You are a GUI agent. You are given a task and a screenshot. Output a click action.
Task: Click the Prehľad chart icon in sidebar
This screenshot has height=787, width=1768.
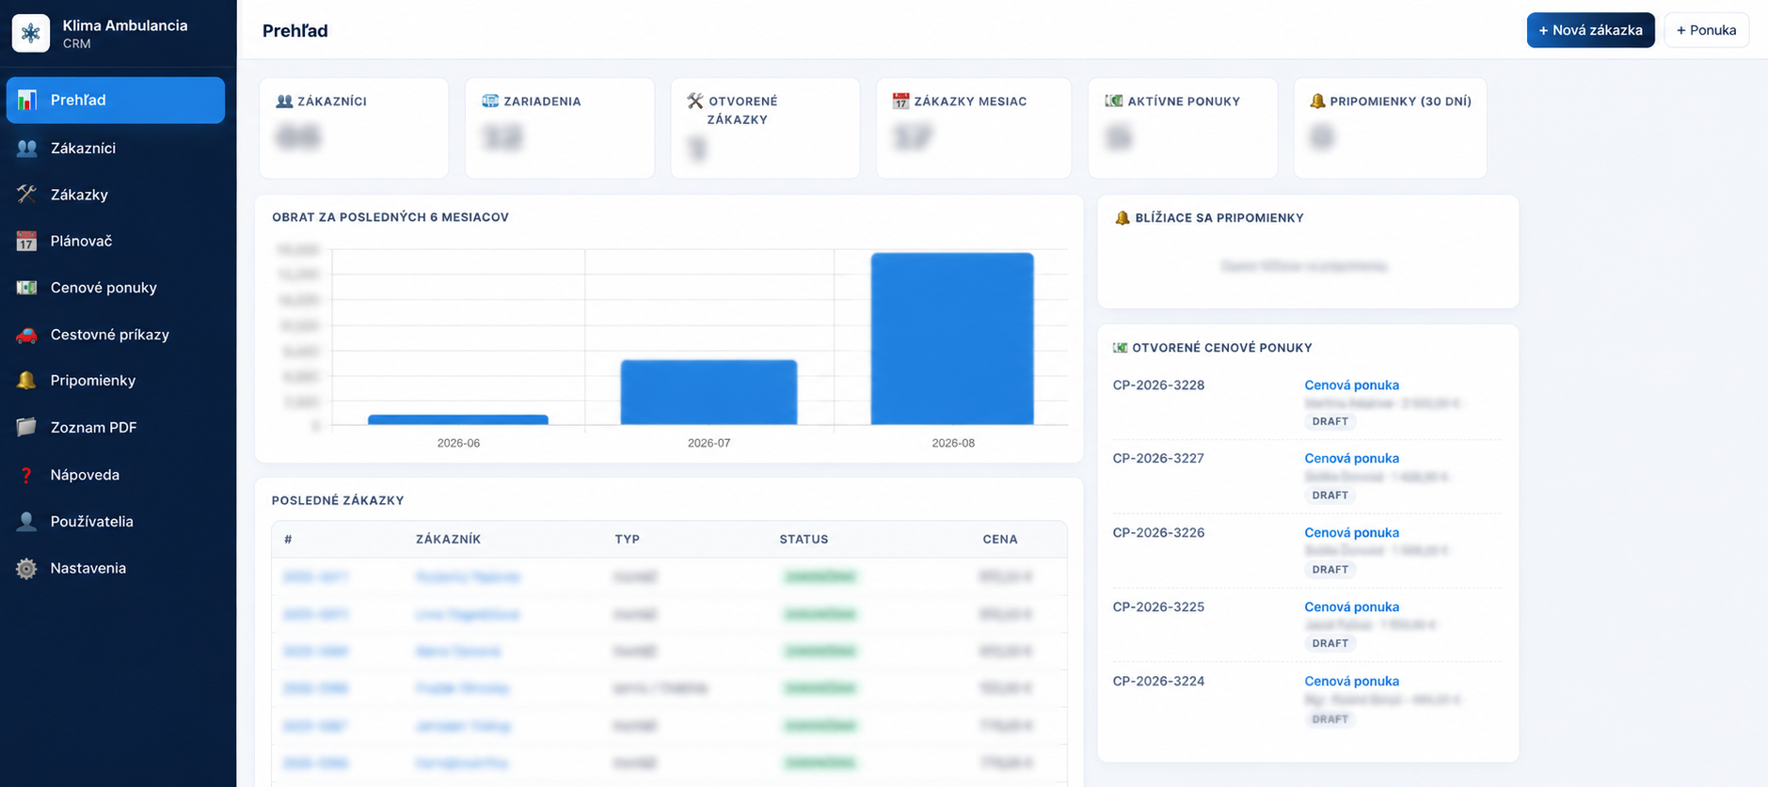coord(26,100)
